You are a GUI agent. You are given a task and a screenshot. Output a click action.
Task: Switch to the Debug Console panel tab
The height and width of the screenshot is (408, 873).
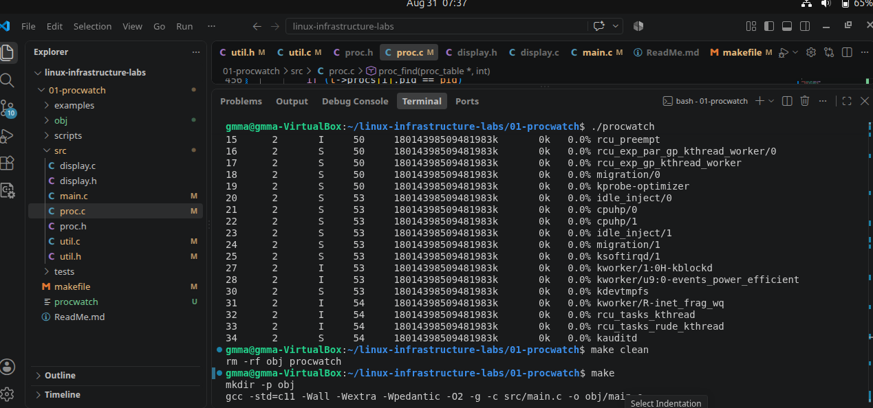tap(355, 101)
